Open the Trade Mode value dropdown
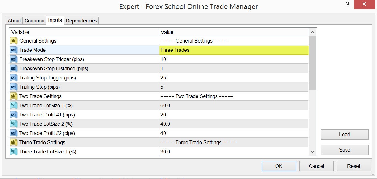This screenshot has width=377, height=179. click(x=233, y=50)
